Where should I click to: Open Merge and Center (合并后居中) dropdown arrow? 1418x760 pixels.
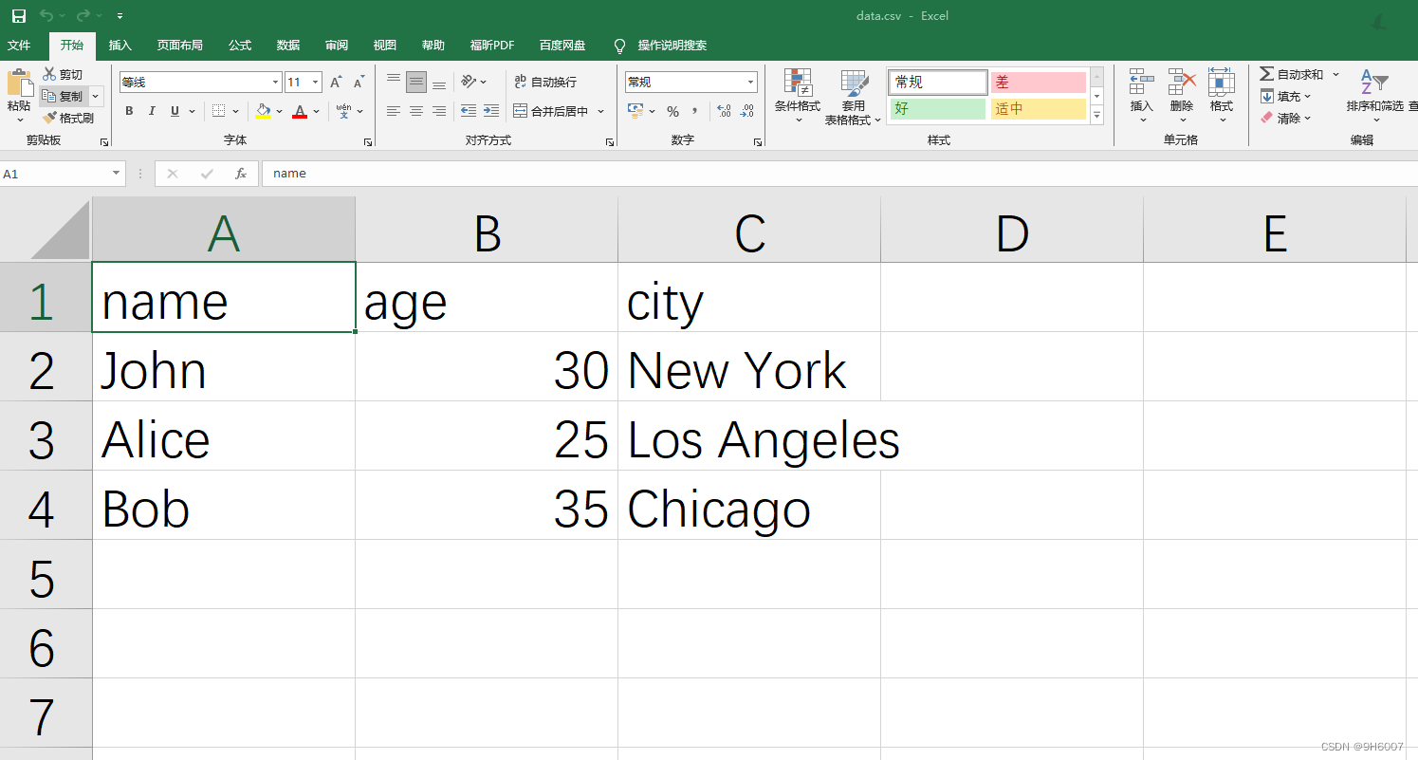pyautogui.click(x=601, y=111)
